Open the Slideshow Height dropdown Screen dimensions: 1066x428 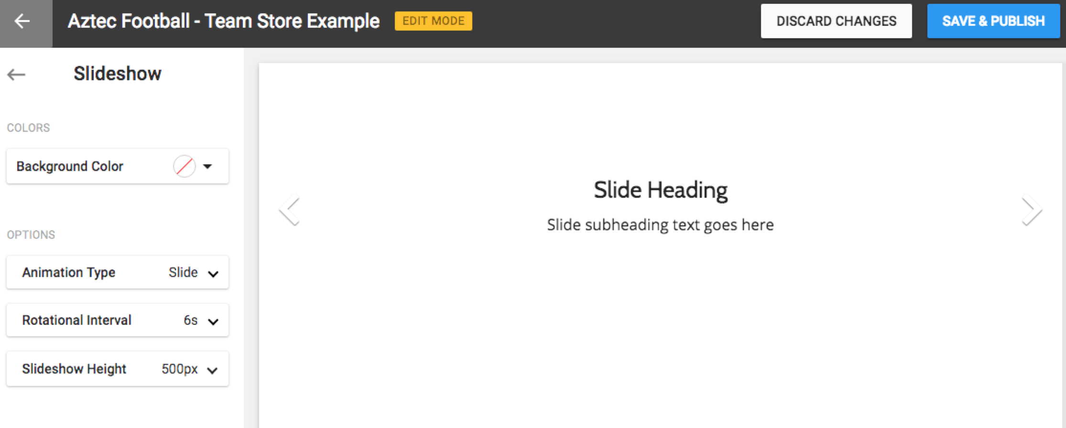(x=117, y=369)
